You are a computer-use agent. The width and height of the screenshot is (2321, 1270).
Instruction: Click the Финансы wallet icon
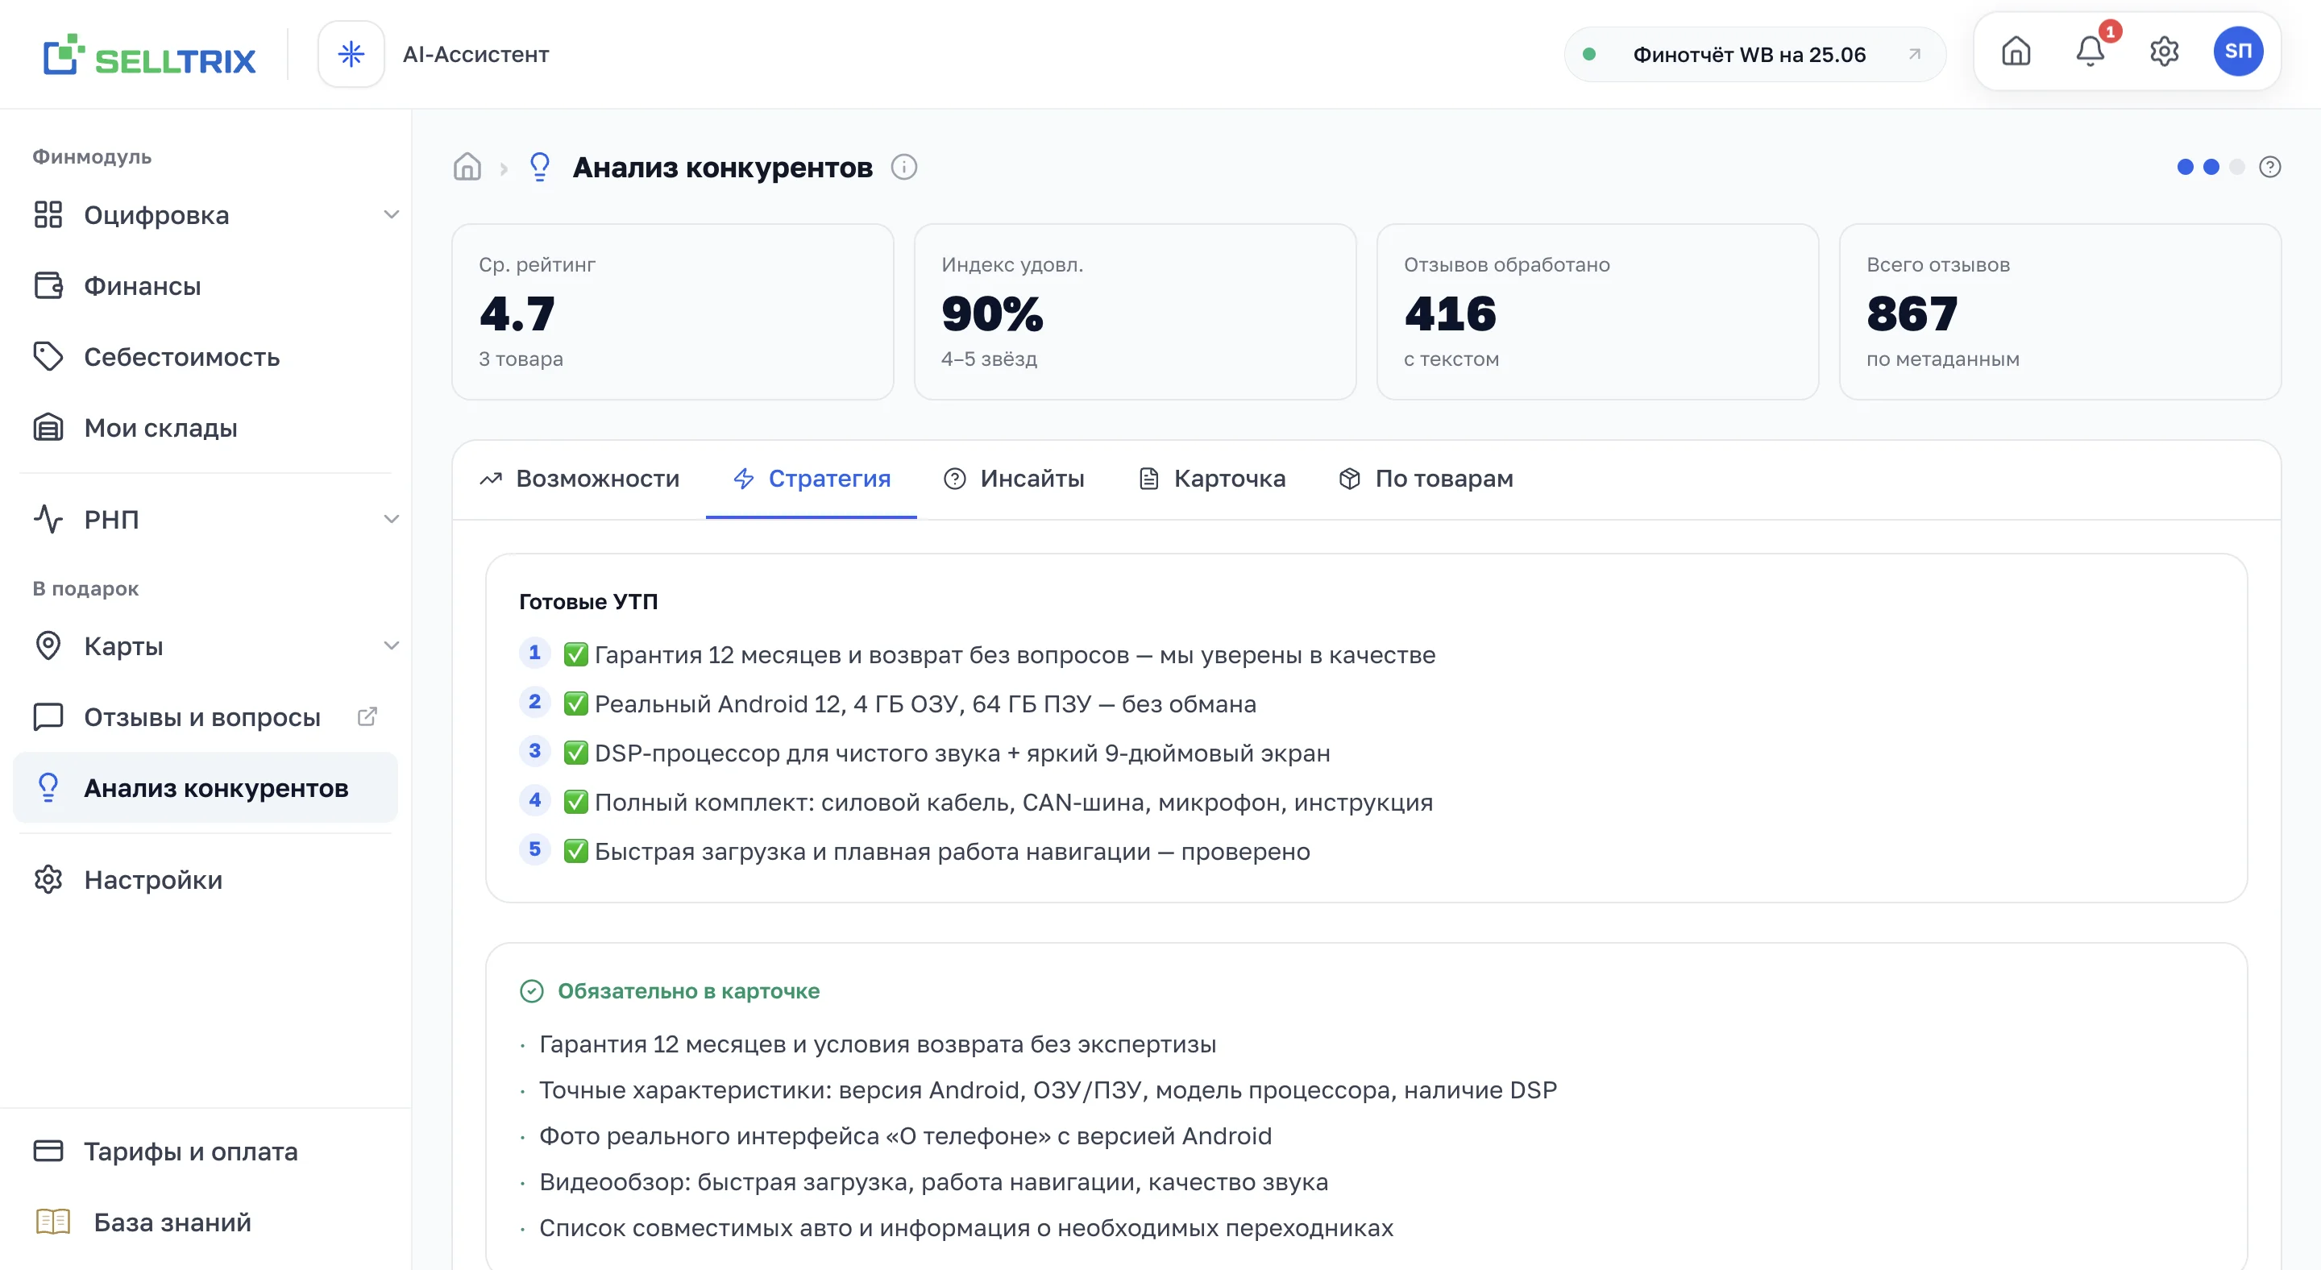point(48,285)
